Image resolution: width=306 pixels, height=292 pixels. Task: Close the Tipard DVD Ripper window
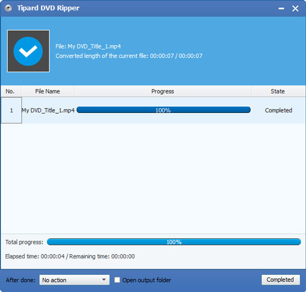pos(295,9)
